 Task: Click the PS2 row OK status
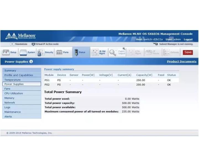(x=169, y=85)
